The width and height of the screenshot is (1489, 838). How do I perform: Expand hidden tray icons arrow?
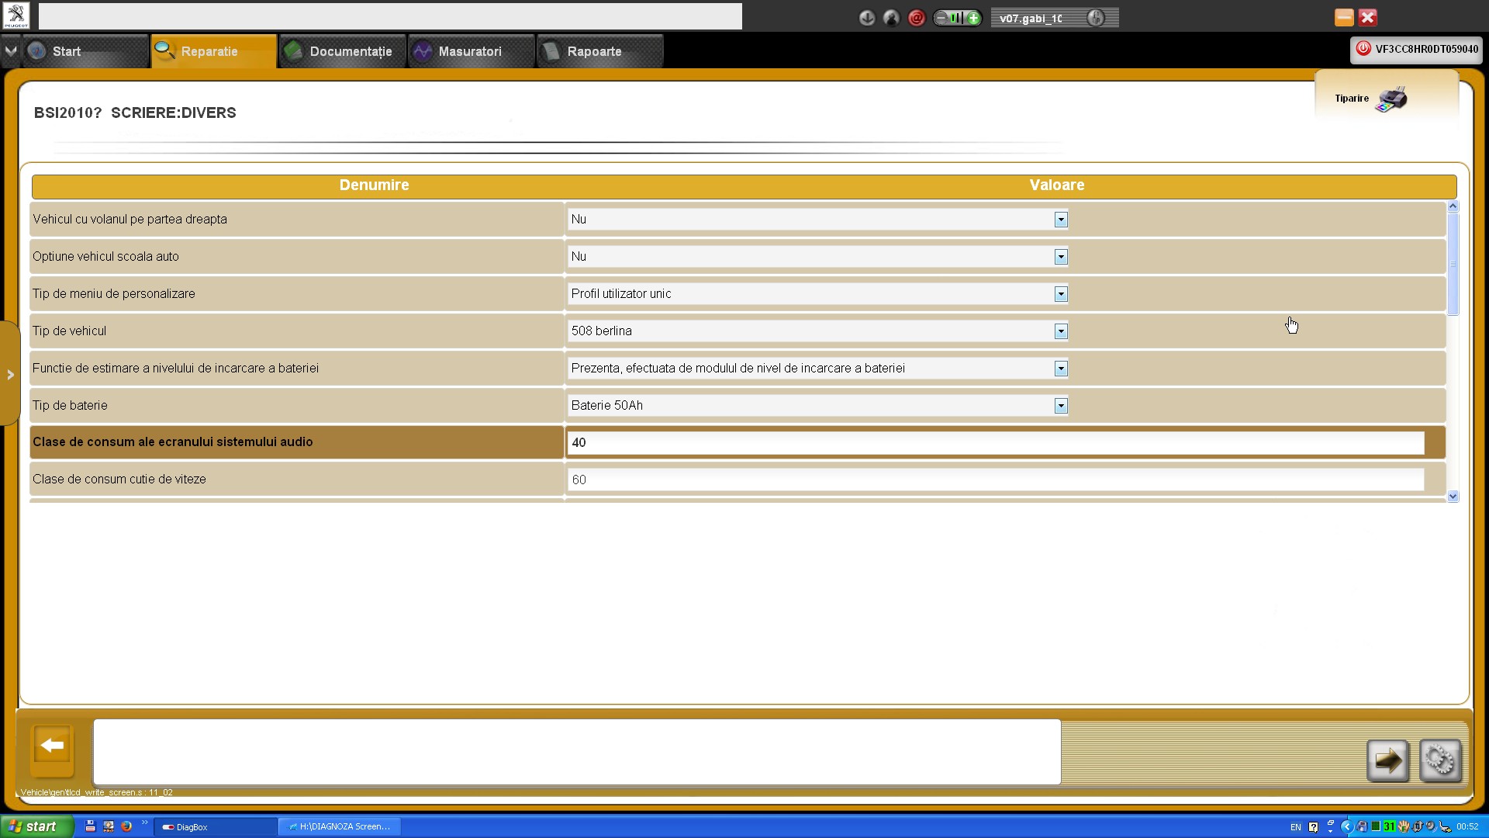[x=1346, y=826]
